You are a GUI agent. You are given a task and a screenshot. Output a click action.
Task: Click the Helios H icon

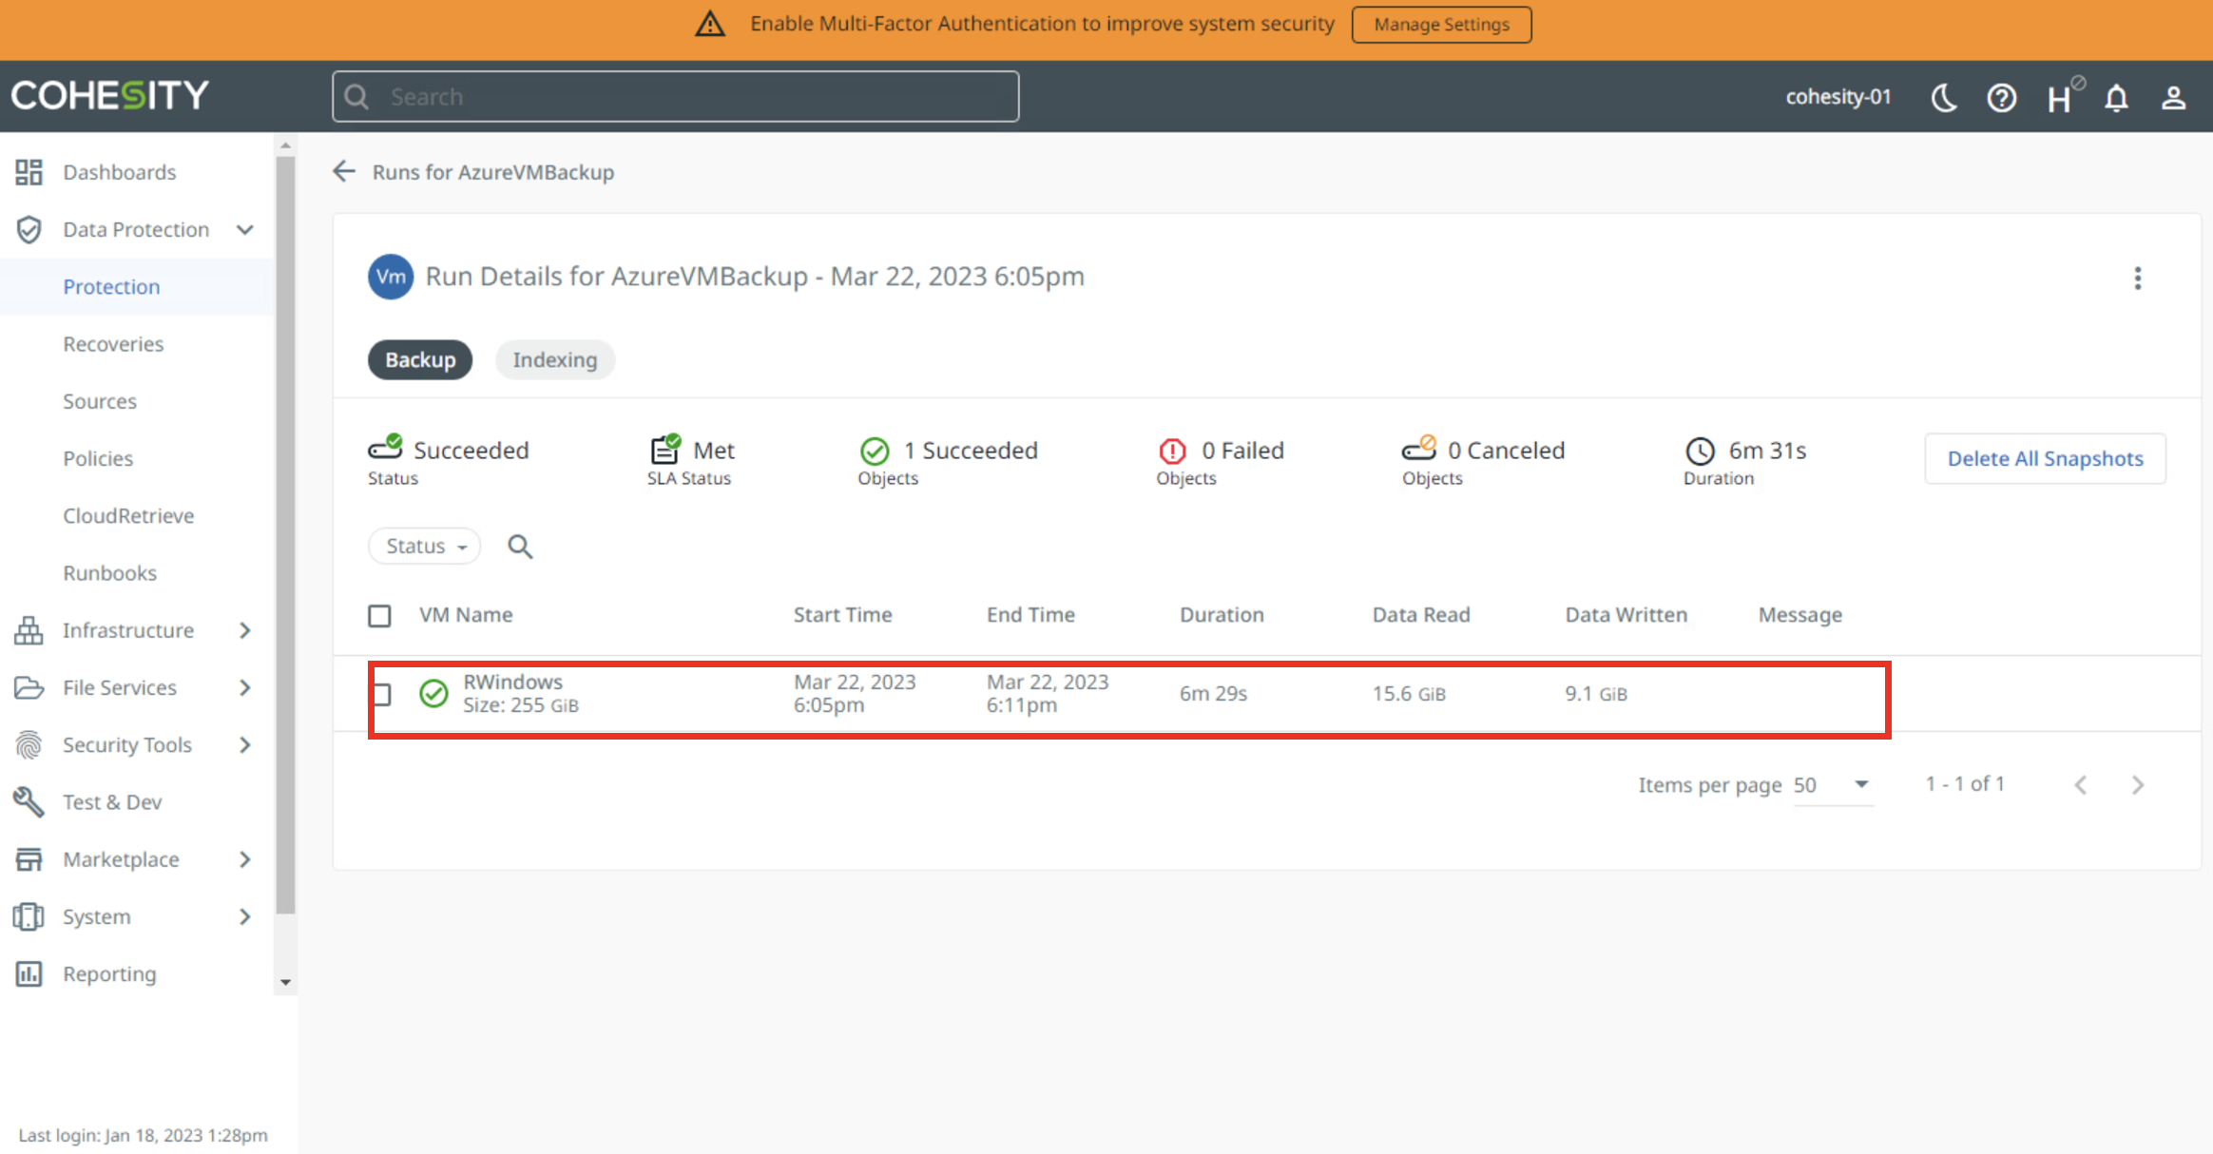tap(2060, 97)
